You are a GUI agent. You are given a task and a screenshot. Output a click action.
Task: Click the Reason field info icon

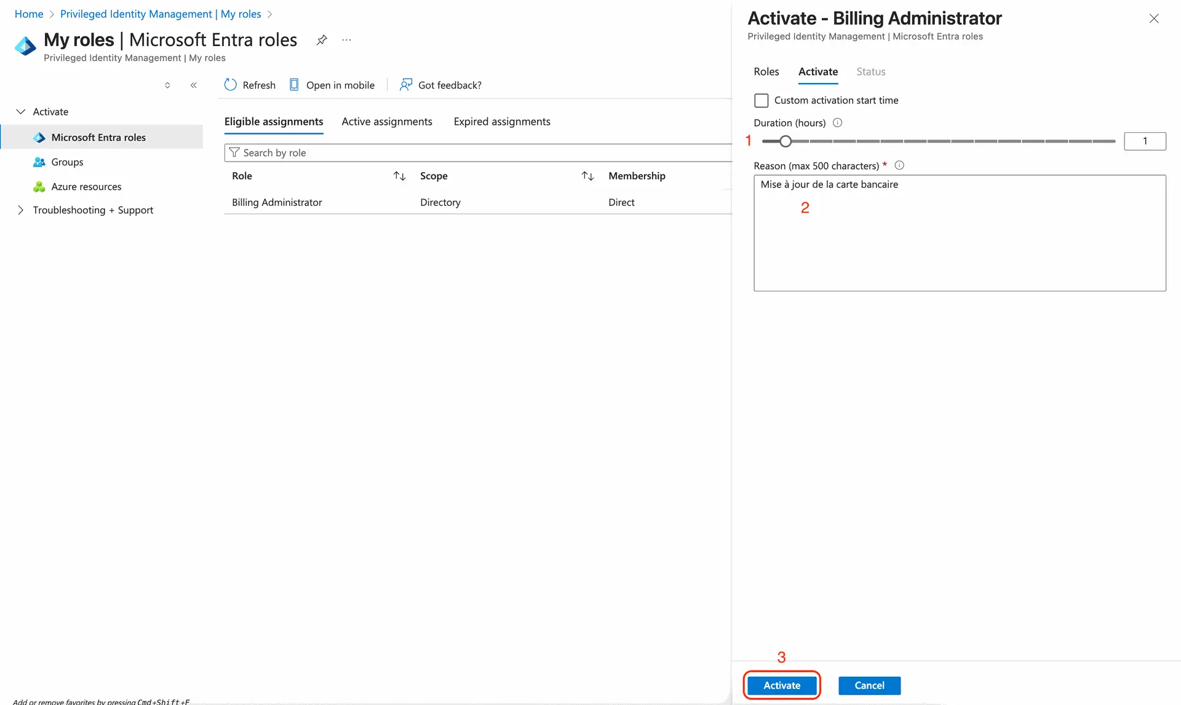coord(899,165)
